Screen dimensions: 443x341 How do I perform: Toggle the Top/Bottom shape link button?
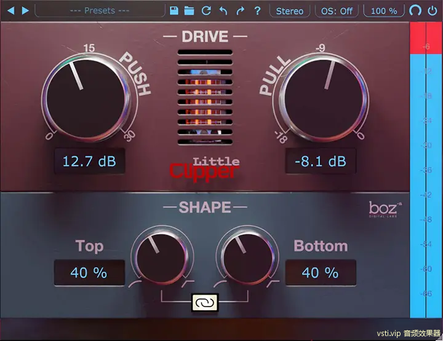205,302
